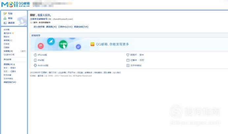Click 体验室 footer link

tap(80, 72)
